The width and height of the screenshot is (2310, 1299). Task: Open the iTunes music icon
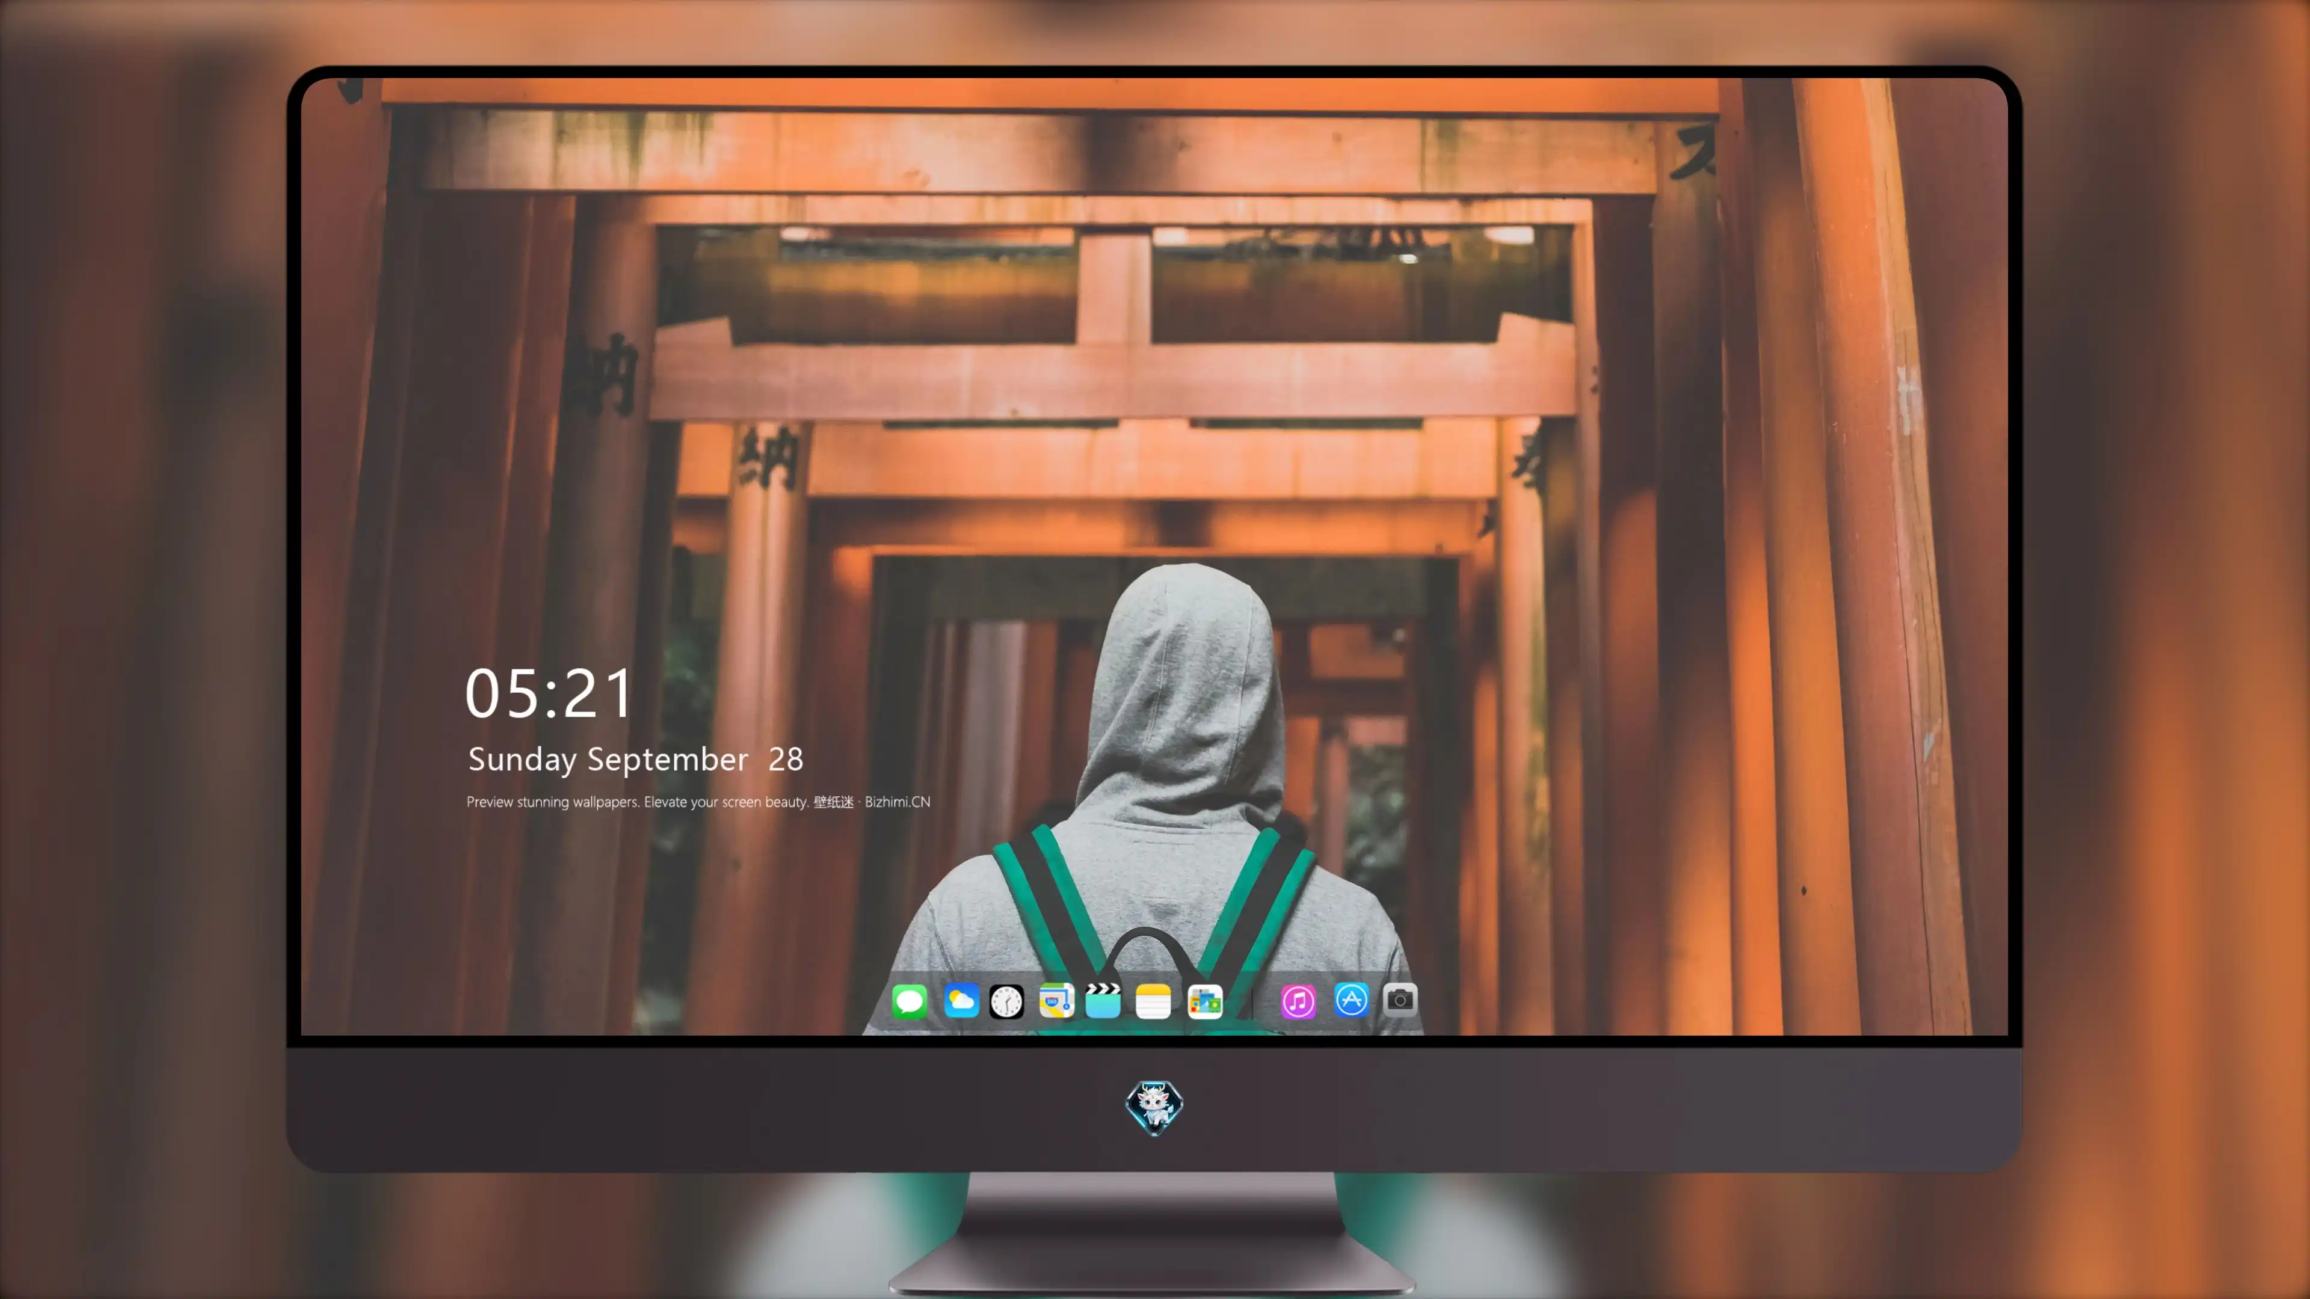1299,1001
